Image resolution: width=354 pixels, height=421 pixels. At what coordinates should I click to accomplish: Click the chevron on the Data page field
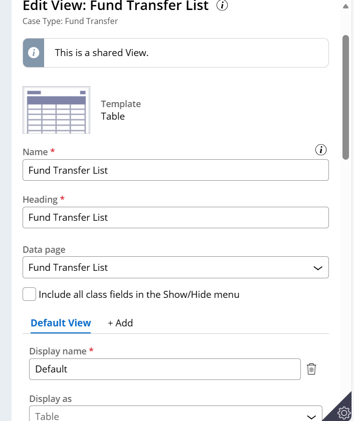click(317, 268)
